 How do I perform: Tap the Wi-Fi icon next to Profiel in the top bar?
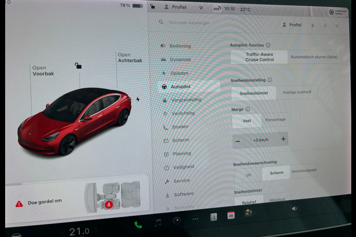pos(201,8)
